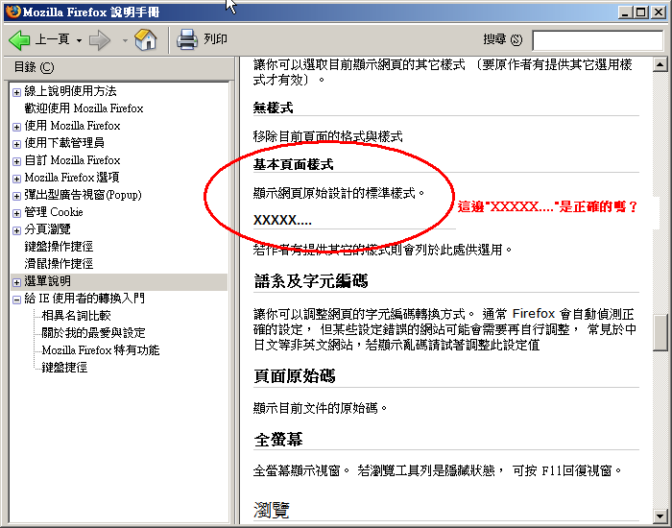Click the Firefox icon in title bar

(12, 12)
